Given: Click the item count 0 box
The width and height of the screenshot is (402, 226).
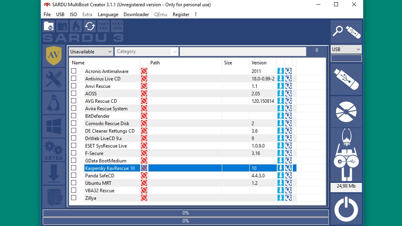Looking at the screenshot, I should click(317, 50).
